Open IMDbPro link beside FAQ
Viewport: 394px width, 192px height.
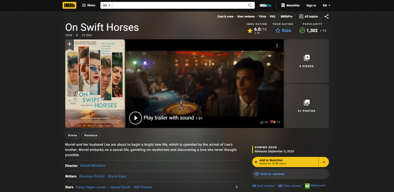[x=287, y=17]
